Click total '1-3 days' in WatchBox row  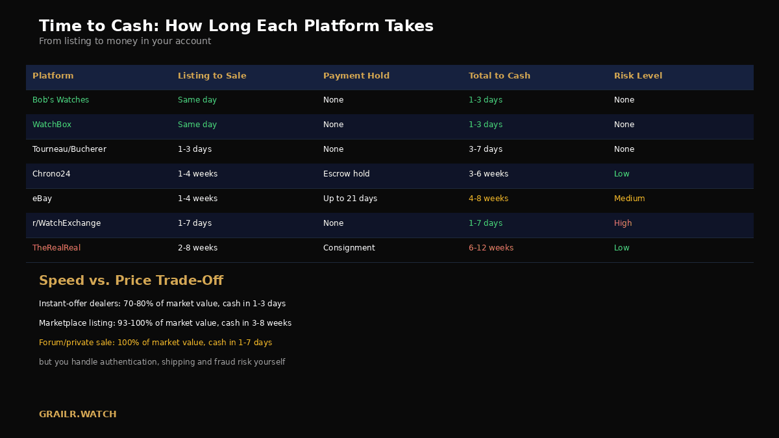coord(486,125)
